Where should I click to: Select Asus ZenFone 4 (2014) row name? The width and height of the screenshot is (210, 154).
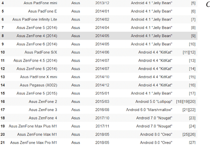tap(37, 36)
